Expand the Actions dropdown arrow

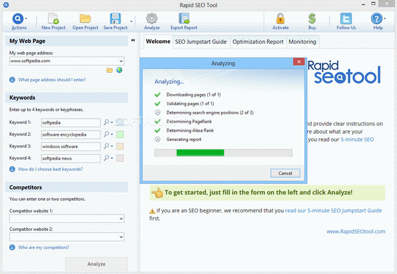(26, 19)
